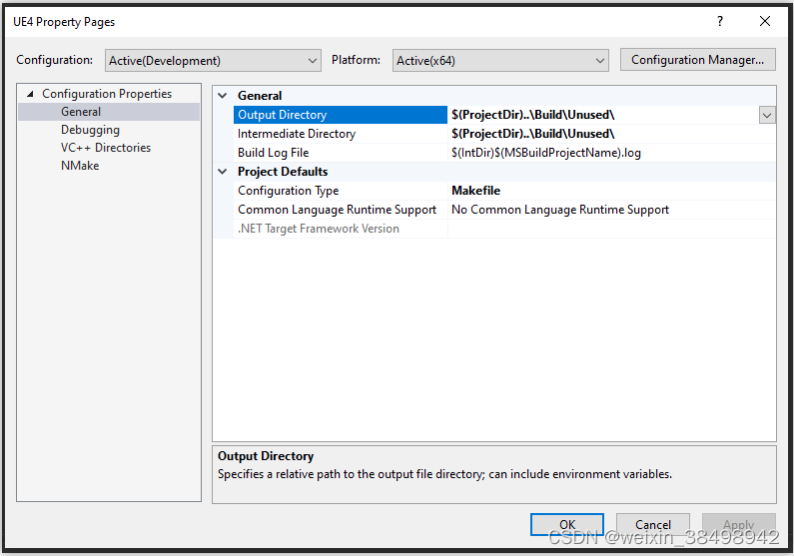This screenshot has width=794, height=556.
Task: Click the Configuration Properties tree label
Action: coord(107,94)
